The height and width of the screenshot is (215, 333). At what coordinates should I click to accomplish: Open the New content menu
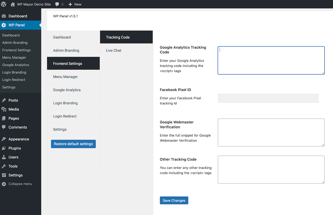click(x=75, y=4)
